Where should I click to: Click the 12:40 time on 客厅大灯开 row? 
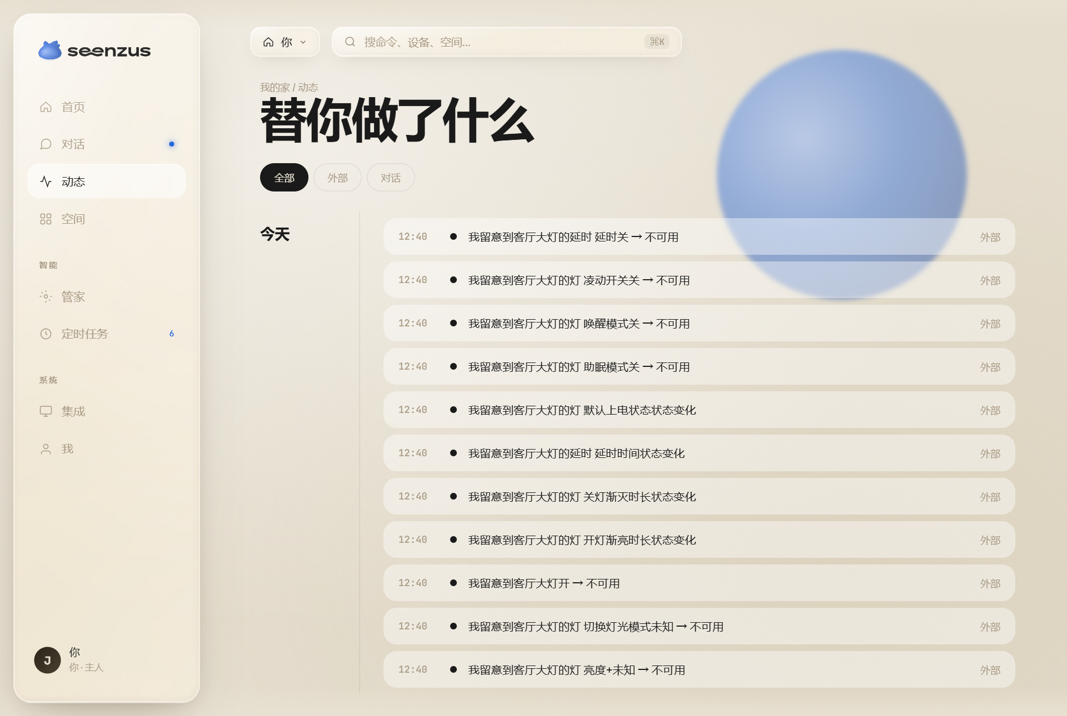pos(412,583)
